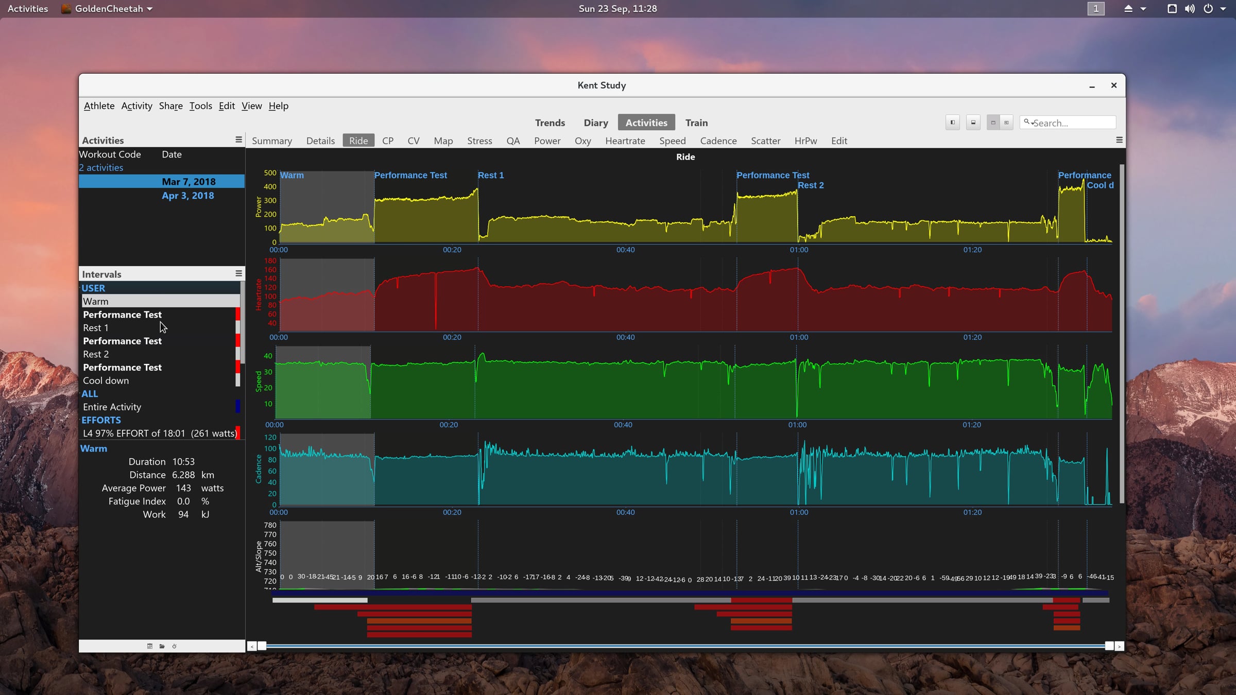The width and height of the screenshot is (1236, 695).
Task: Click the chart scrollbar right arrow
Action: [x=1119, y=646]
